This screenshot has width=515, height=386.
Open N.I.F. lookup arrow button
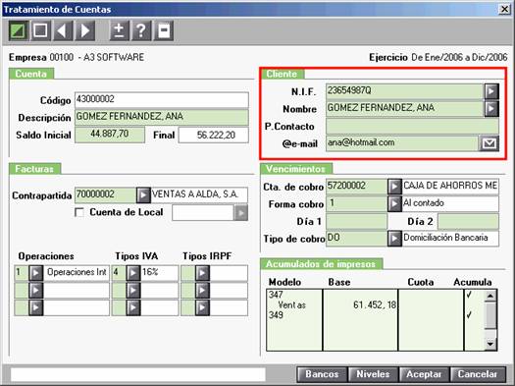(491, 91)
